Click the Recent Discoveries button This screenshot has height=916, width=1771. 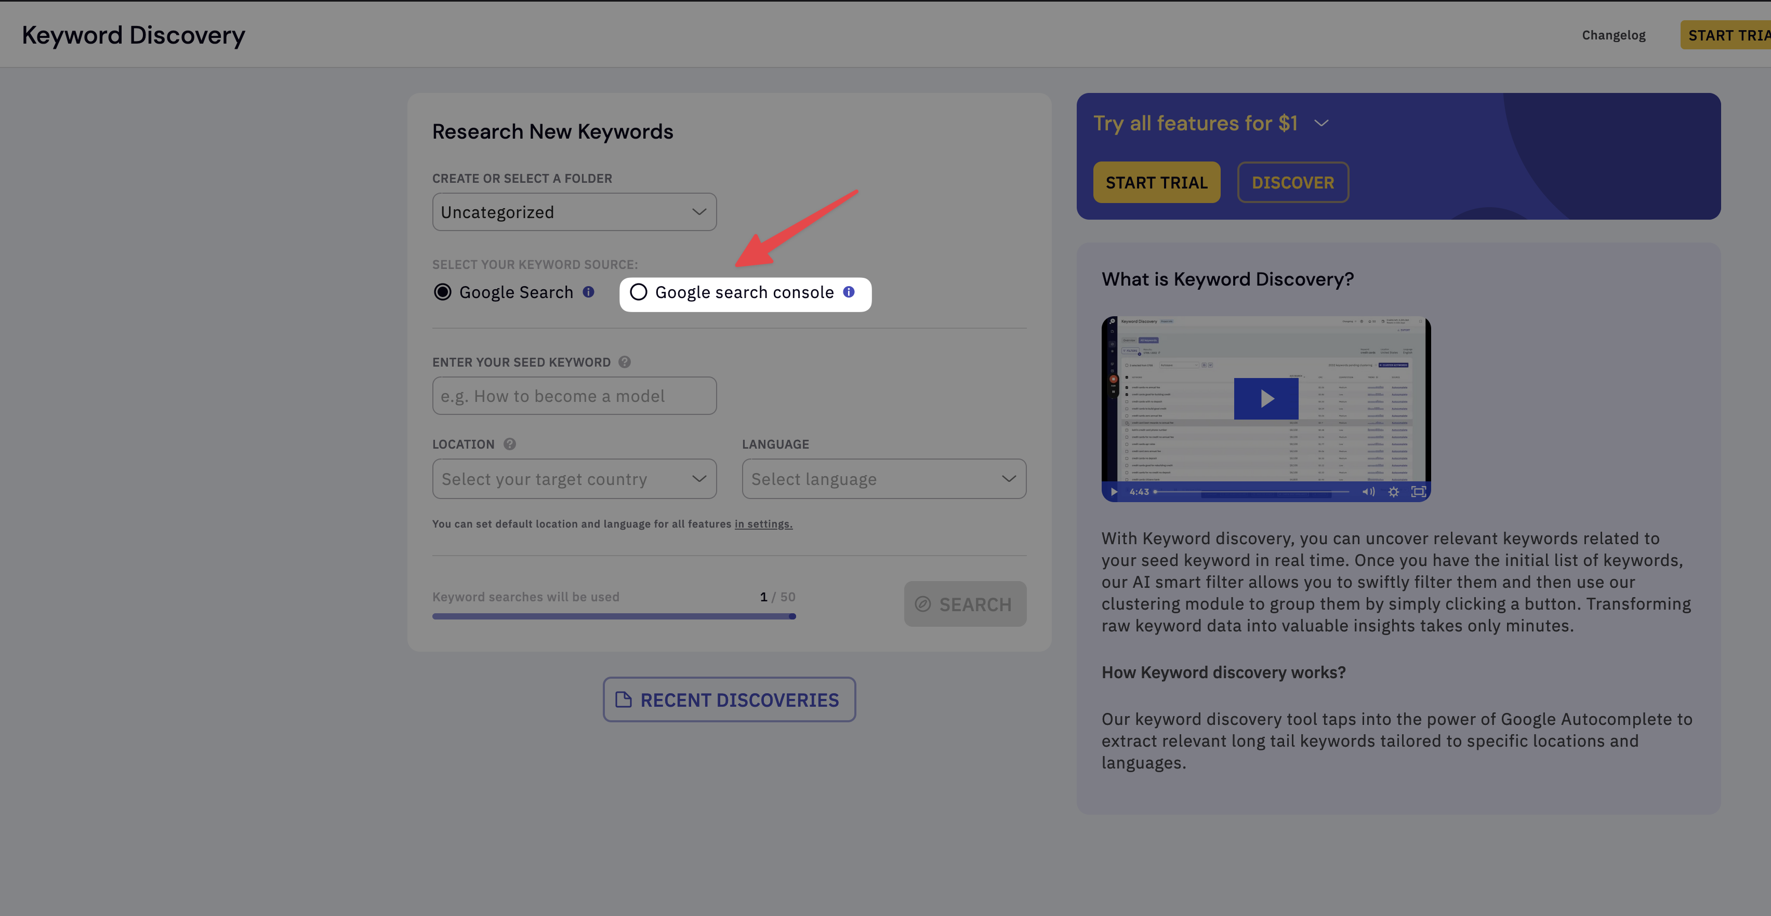click(x=729, y=699)
